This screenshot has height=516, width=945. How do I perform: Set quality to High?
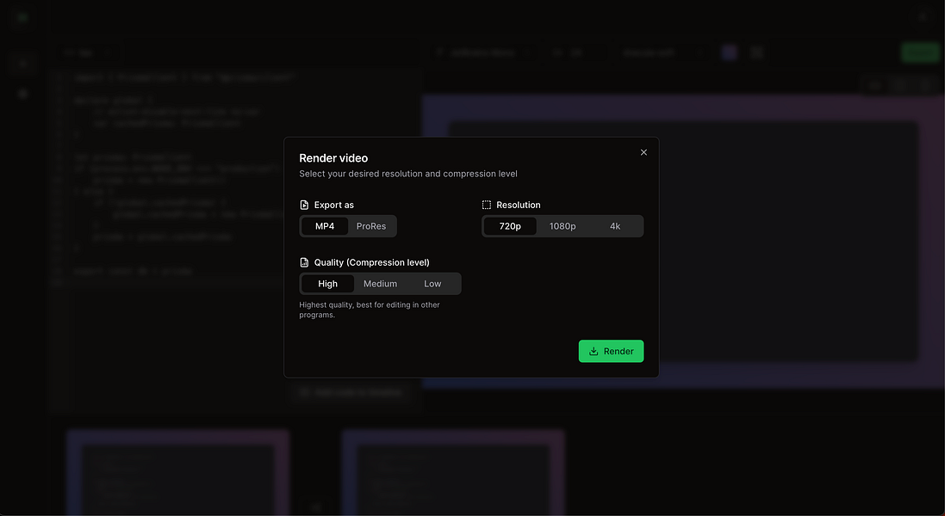click(328, 284)
